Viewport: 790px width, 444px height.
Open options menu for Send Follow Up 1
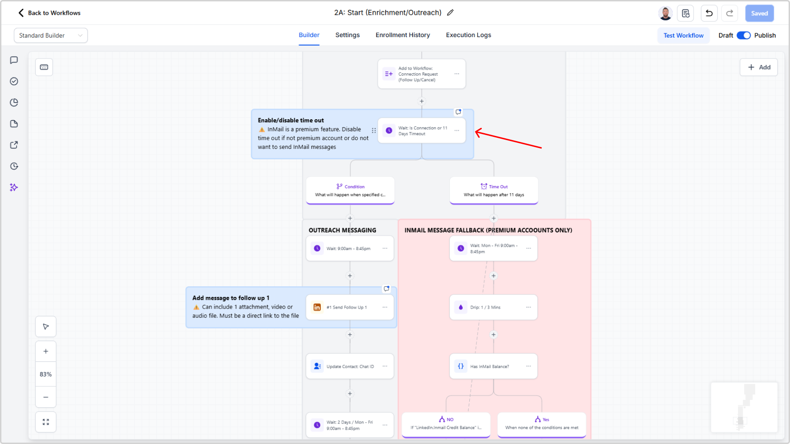click(x=385, y=307)
